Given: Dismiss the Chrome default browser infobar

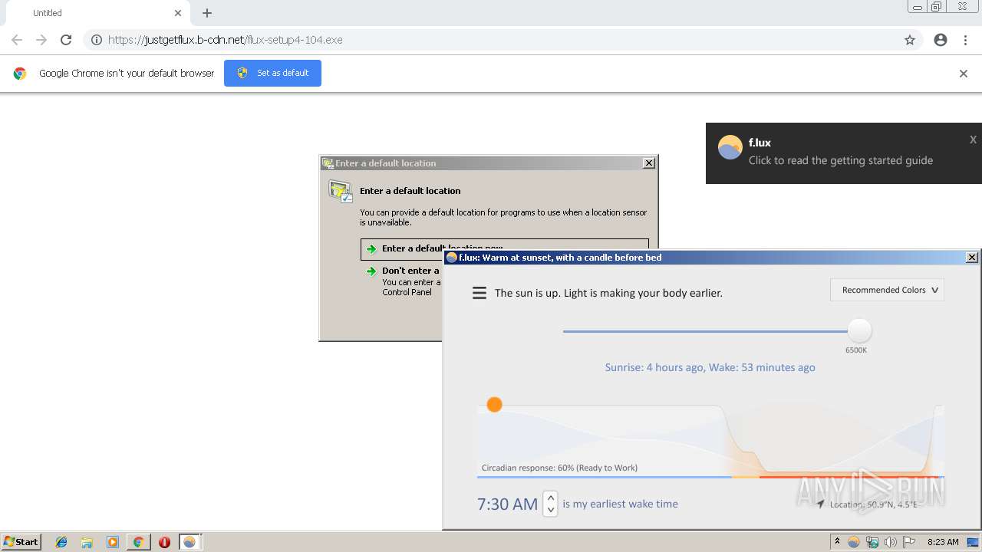Looking at the screenshot, I should click(x=964, y=74).
